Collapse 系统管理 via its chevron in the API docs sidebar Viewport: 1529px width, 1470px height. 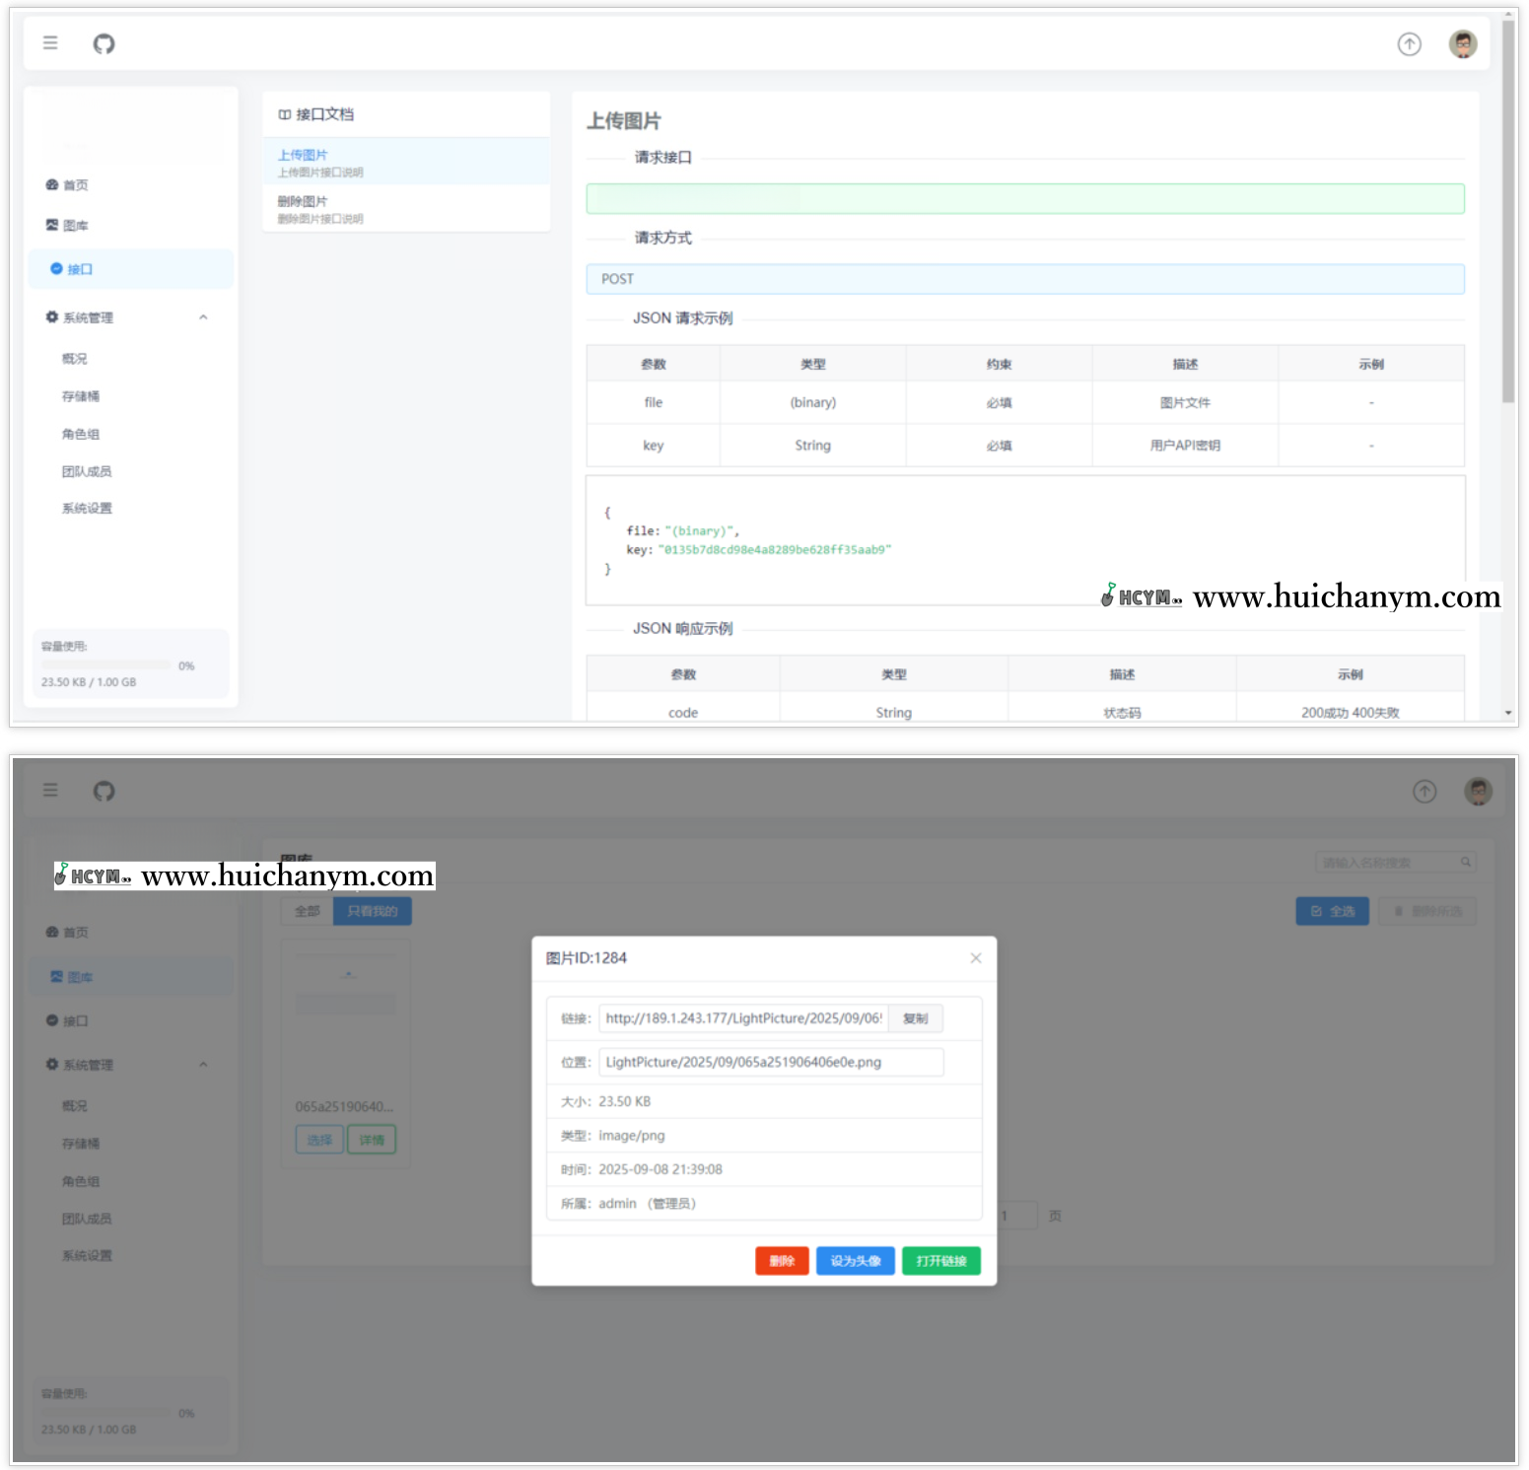point(203,317)
